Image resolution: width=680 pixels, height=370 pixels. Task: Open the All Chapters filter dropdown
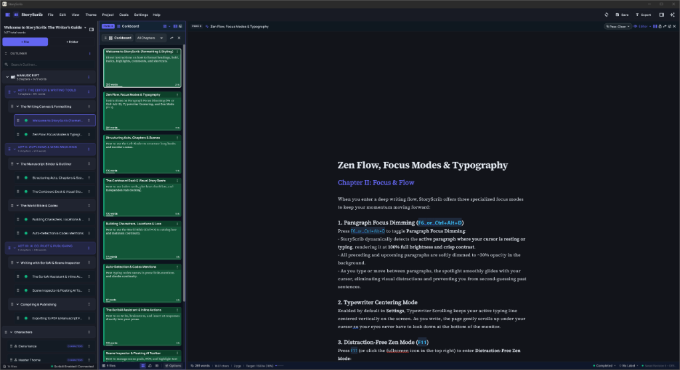[x=150, y=38]
